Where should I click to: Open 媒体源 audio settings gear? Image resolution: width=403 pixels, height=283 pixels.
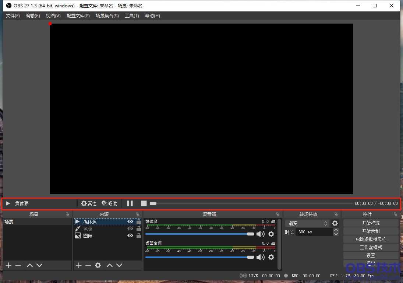tap(271, 234)
